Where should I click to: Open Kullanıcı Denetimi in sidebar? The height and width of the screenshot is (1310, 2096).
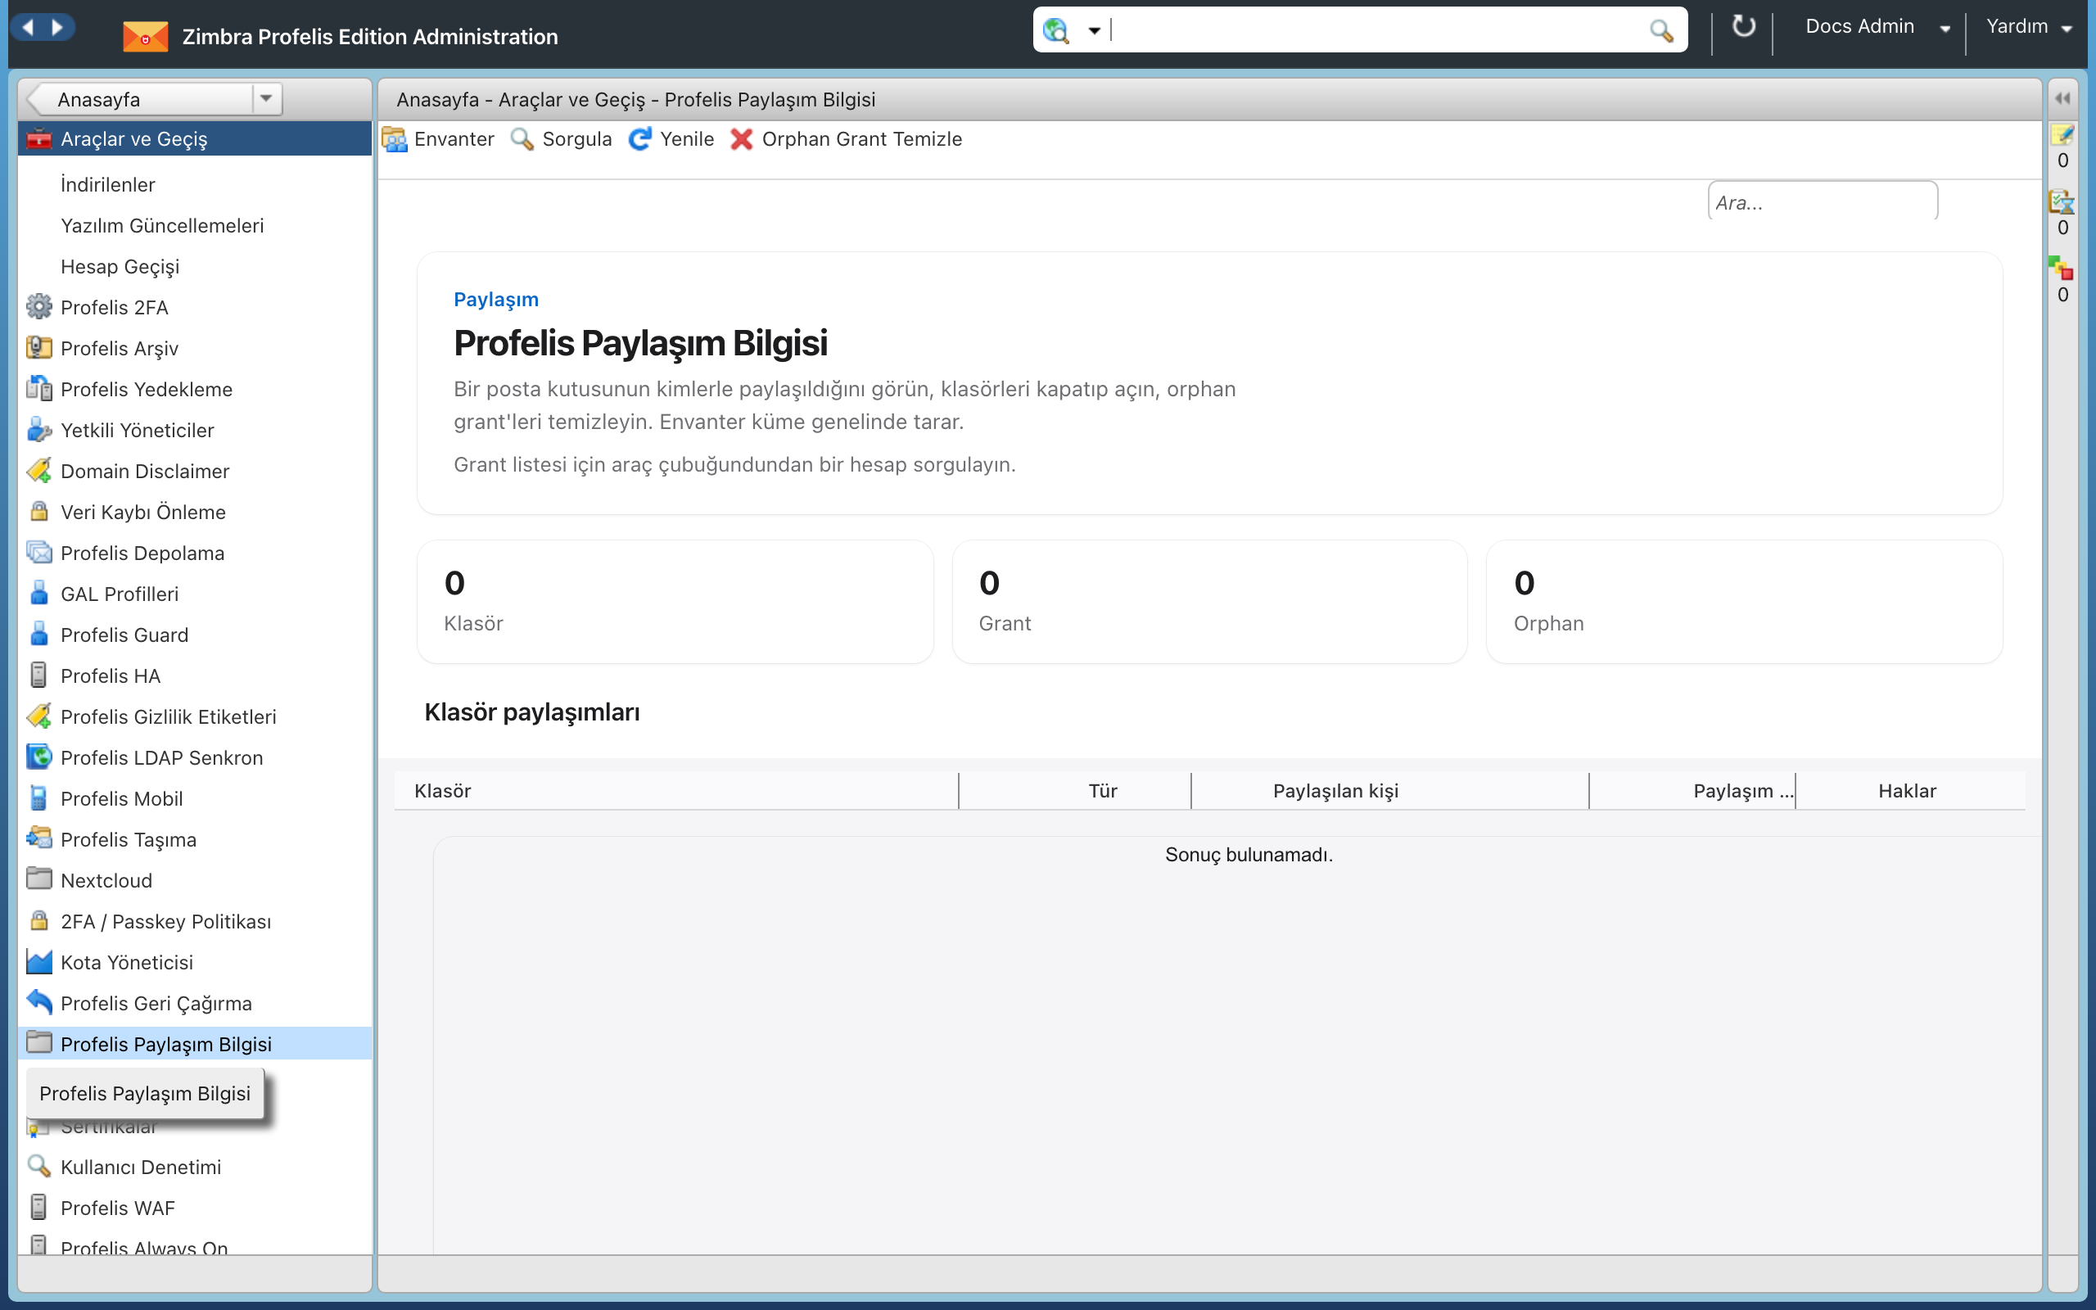(140, 1166)
